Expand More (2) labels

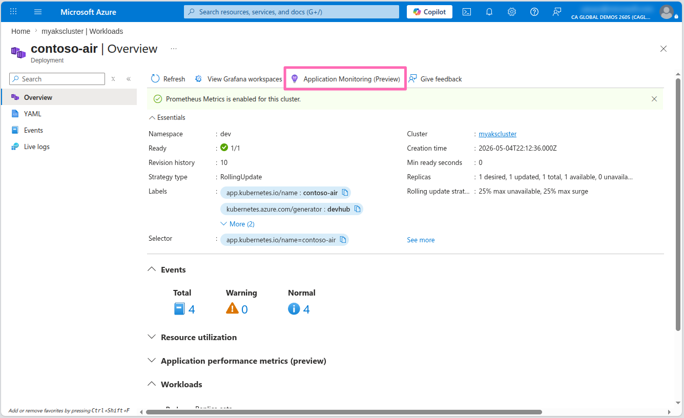(x=237, y=224)
